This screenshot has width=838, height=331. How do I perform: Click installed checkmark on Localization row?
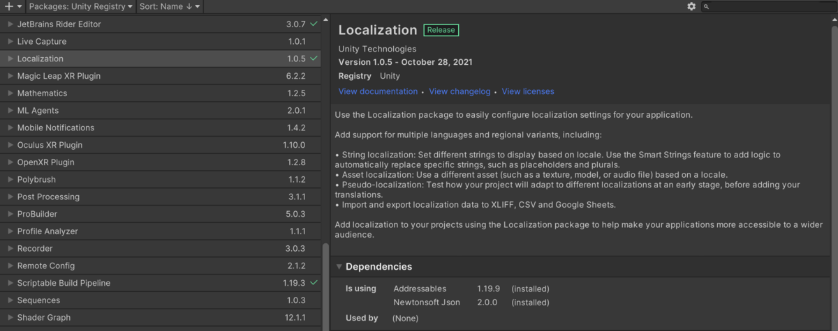tap(314, 59)
